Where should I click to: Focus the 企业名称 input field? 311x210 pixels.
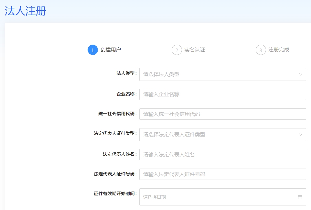pyautogui.click(x=222, y=94)
